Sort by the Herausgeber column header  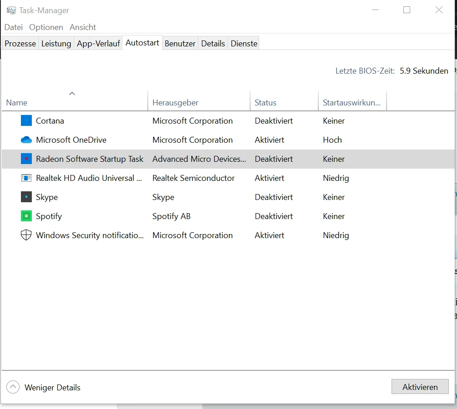[x=199, y=101]
